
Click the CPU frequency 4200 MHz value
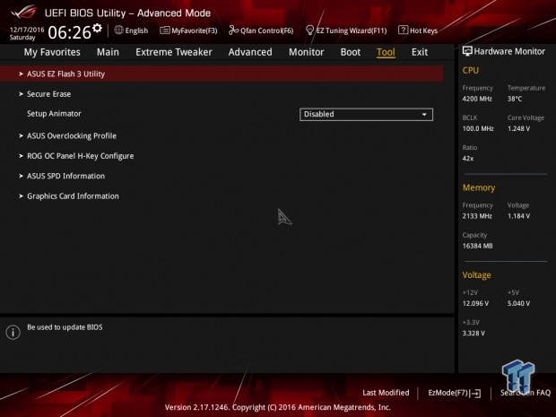tap(477, 99)
